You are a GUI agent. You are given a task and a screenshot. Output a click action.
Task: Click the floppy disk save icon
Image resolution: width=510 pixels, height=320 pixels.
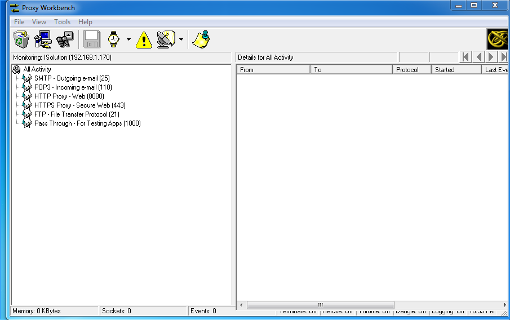(92, 39)
